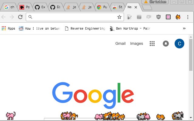Click the faded speech bubble extension icon

point(149,17)
